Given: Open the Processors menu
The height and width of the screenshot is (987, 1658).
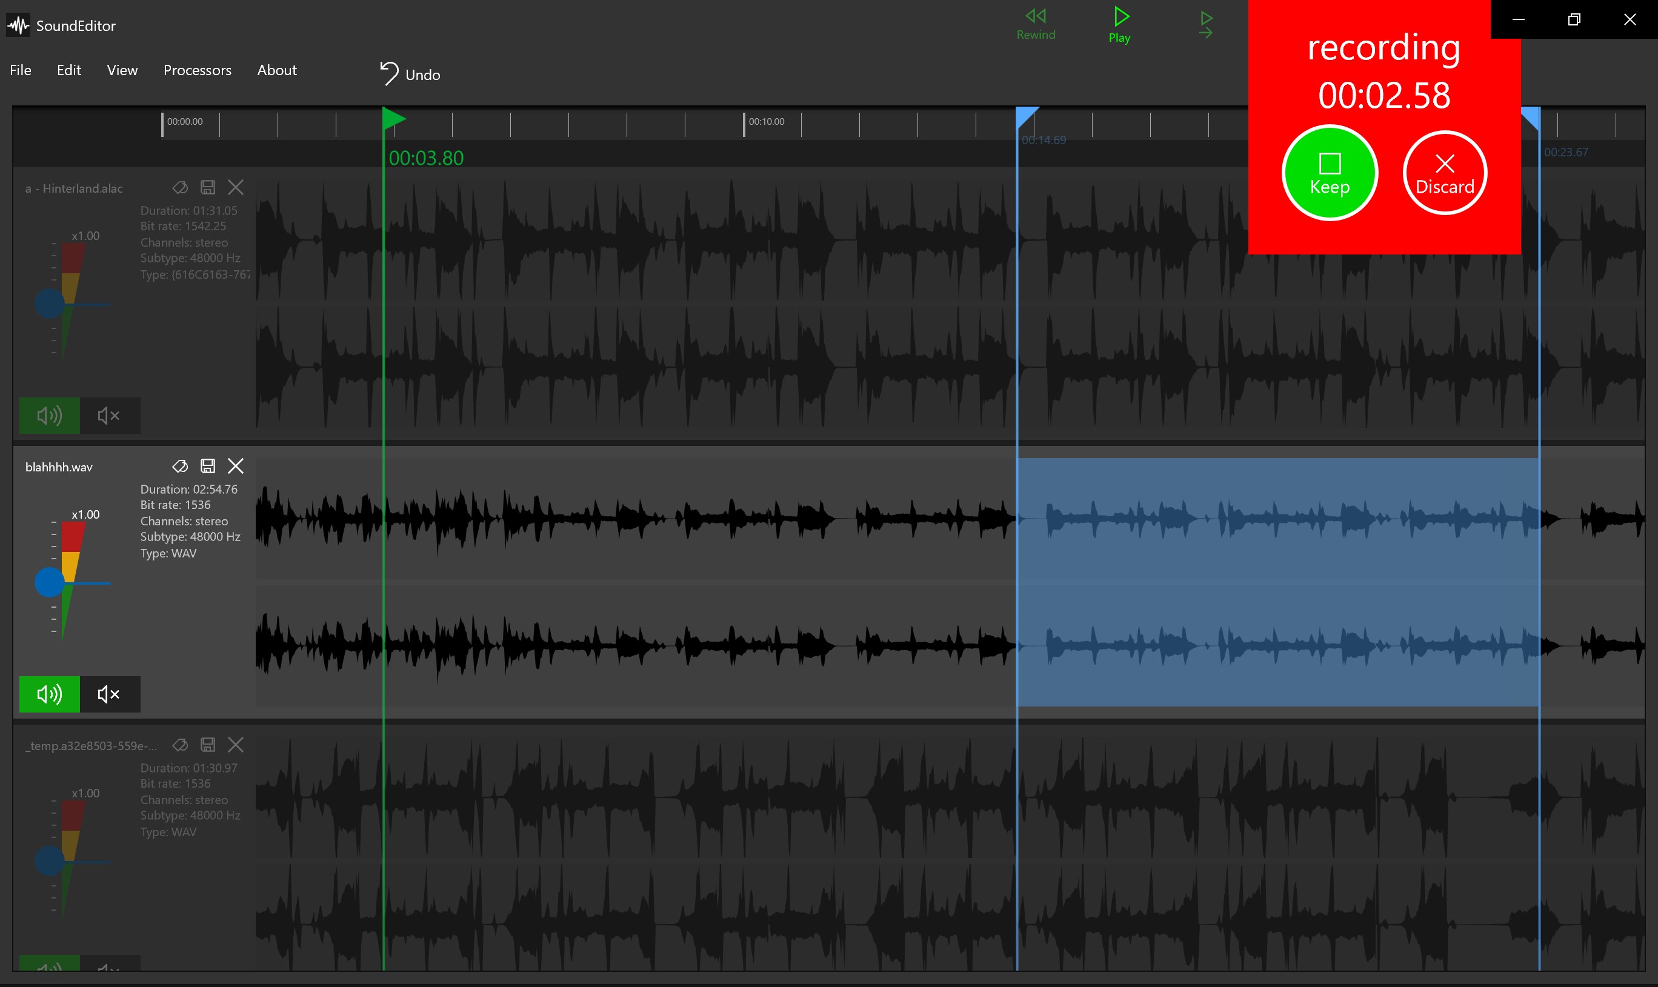Looking at the screenshot, I should pos(197,70).
